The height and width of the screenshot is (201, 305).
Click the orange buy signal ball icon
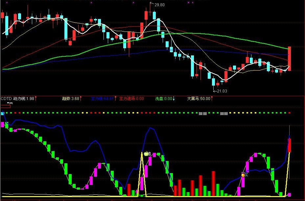pyautogui.click(x=243, y=175)
